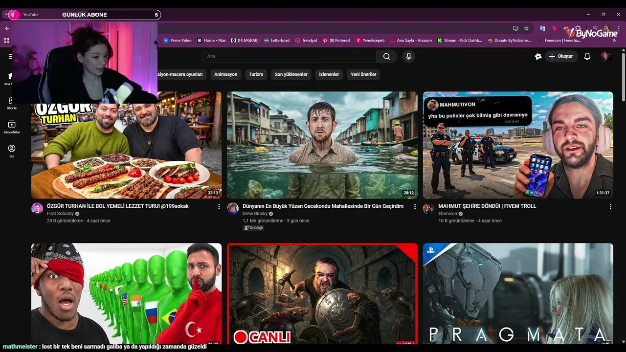This screenshot has width=626, height=352.
Task: Open more options for Drew Binsky video
Action: [x=415, y=207]
